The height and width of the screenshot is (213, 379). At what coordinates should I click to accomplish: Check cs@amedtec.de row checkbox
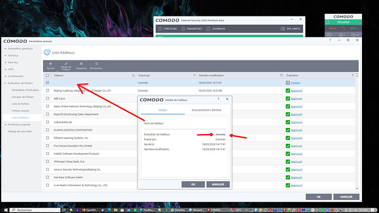tap(47, 122)
